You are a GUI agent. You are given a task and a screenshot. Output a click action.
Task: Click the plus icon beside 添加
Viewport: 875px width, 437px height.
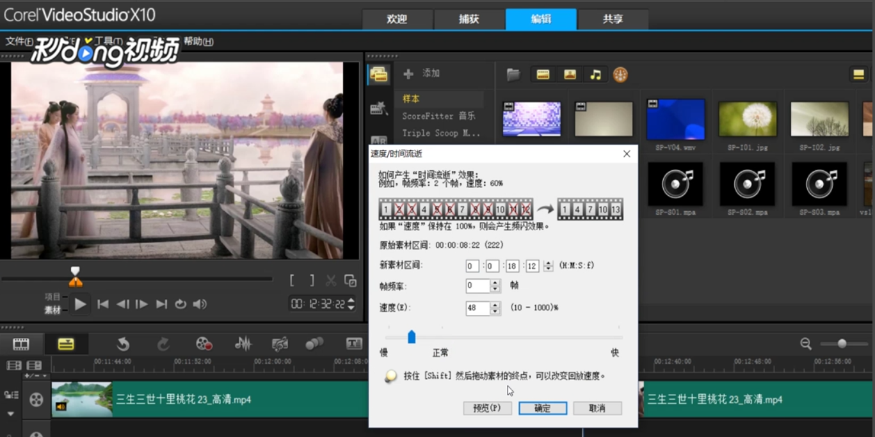(x=408, y=74)
